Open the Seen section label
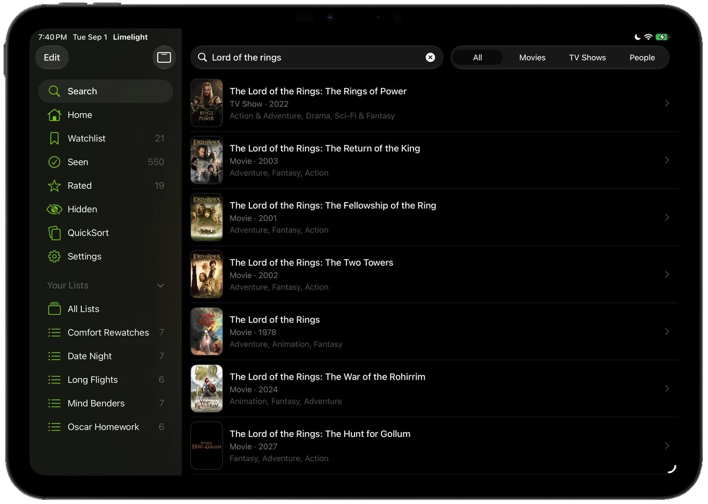The image size is (708, 504). point(78,162)
